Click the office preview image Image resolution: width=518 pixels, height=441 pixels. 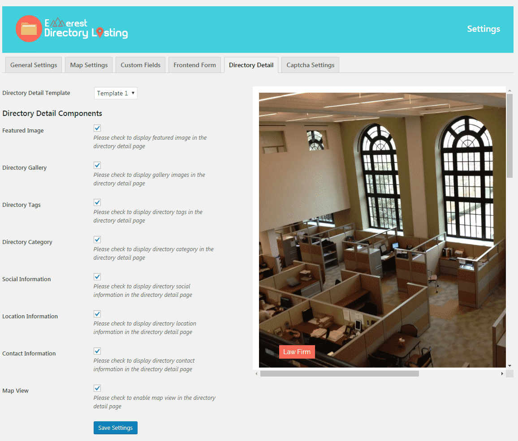click(x=382, y=230)
